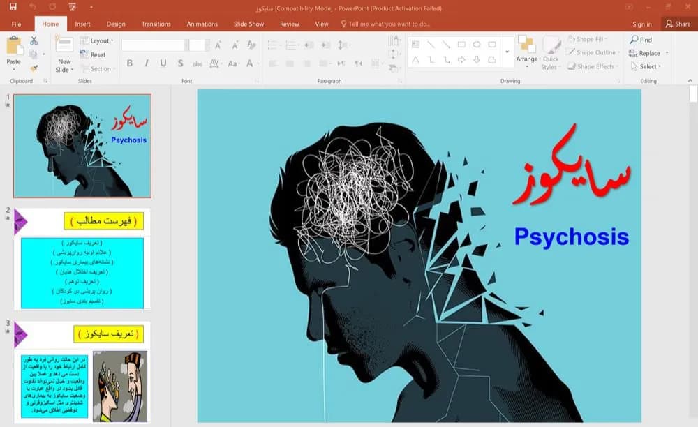Add a New Slide
698x427 pixels.
[64, 54]
